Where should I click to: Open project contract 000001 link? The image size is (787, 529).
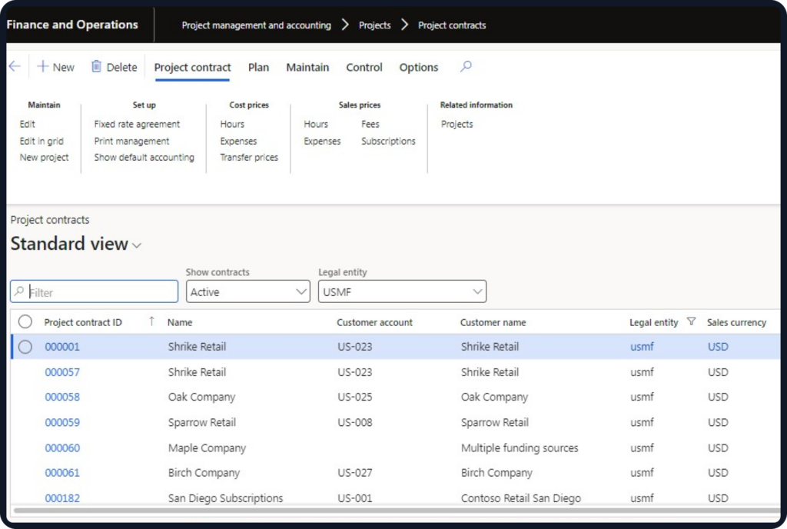pyautogui.click(x=62, y=347)
